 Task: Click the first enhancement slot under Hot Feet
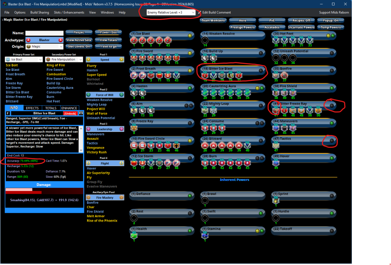point(276,40)
